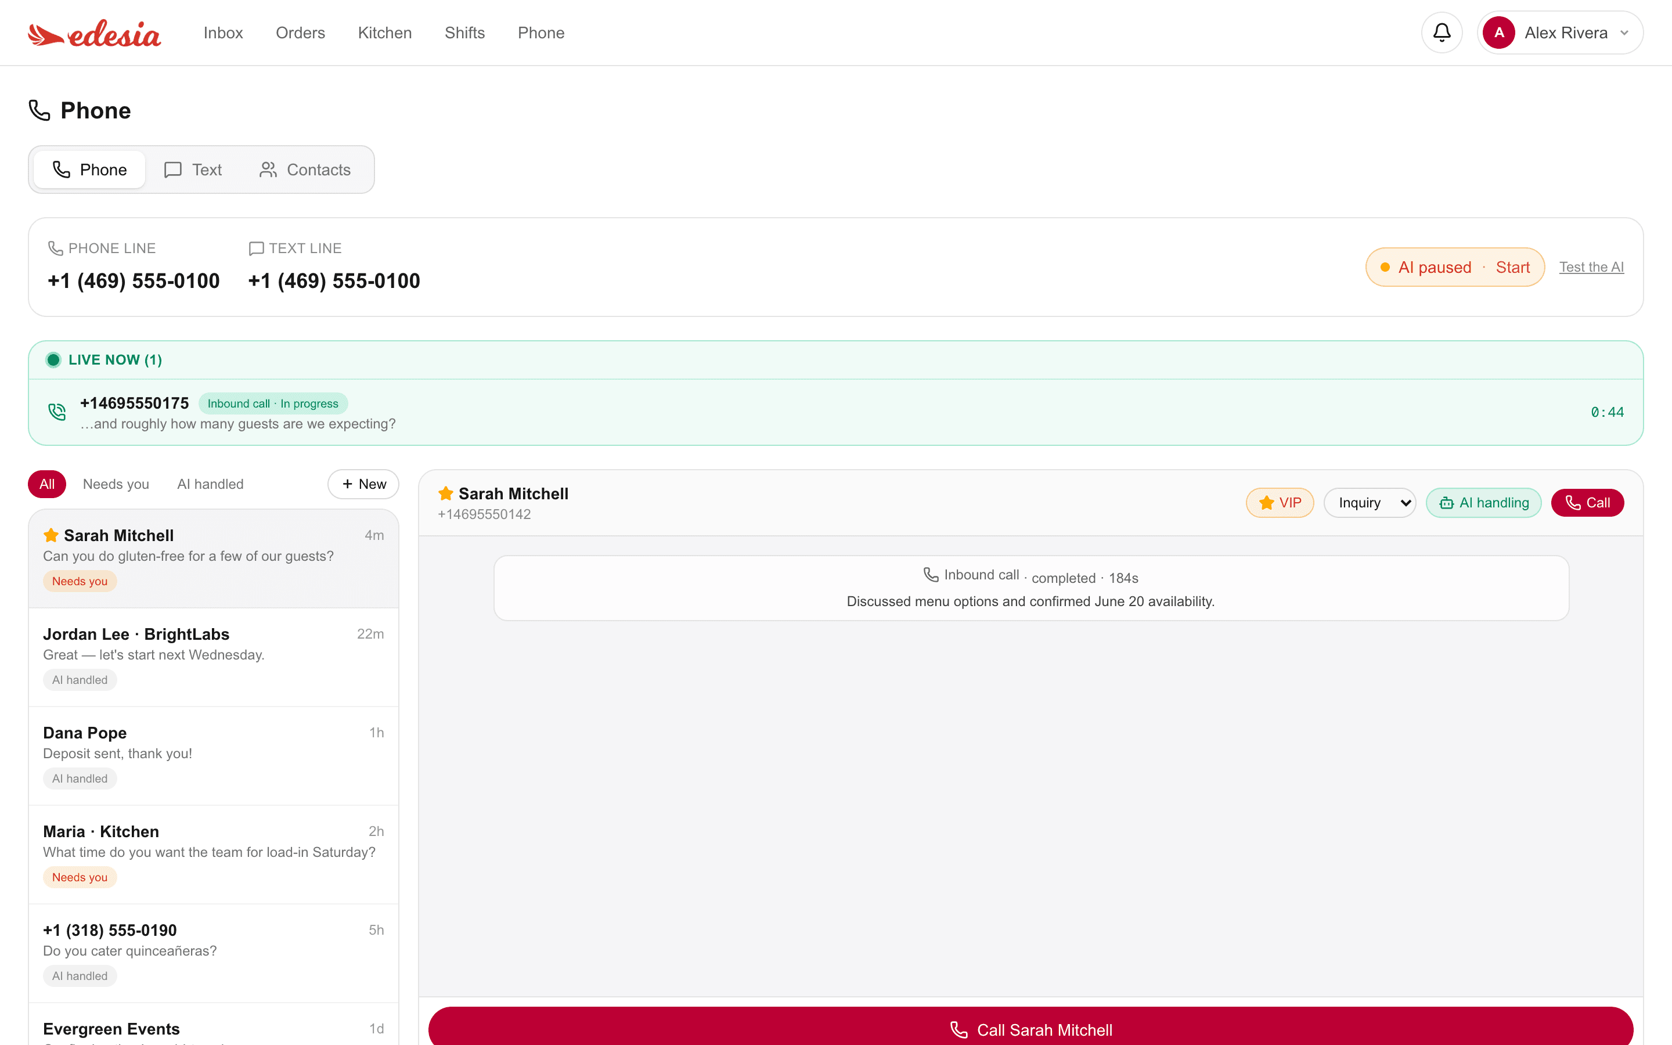Click the star icon beside Sarah Mitchell in list
This screenshot has width=1672, height=1045.
[51, 536]
